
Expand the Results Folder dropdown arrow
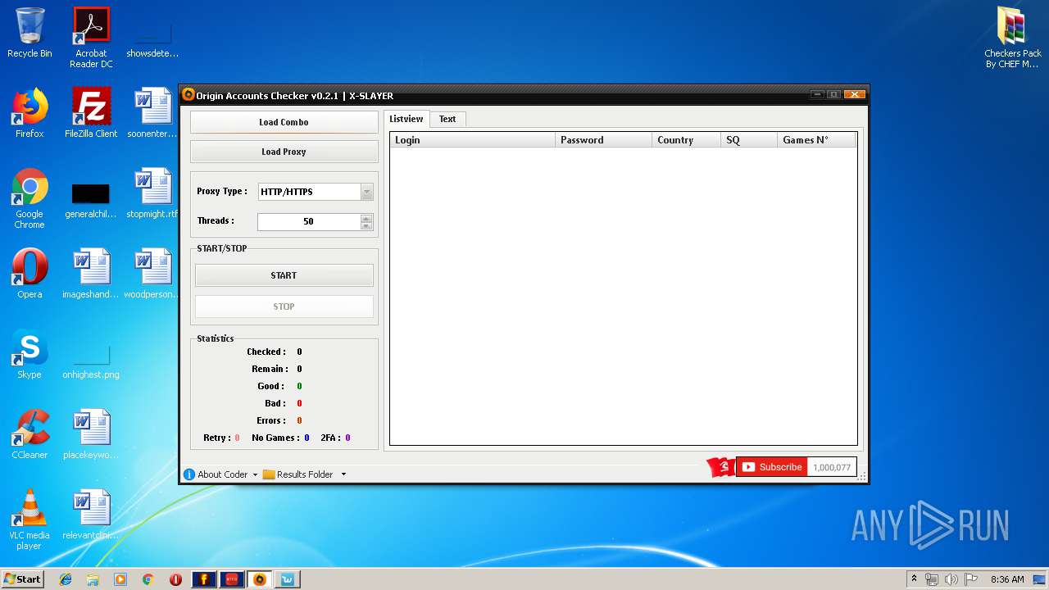coord(343,474)
